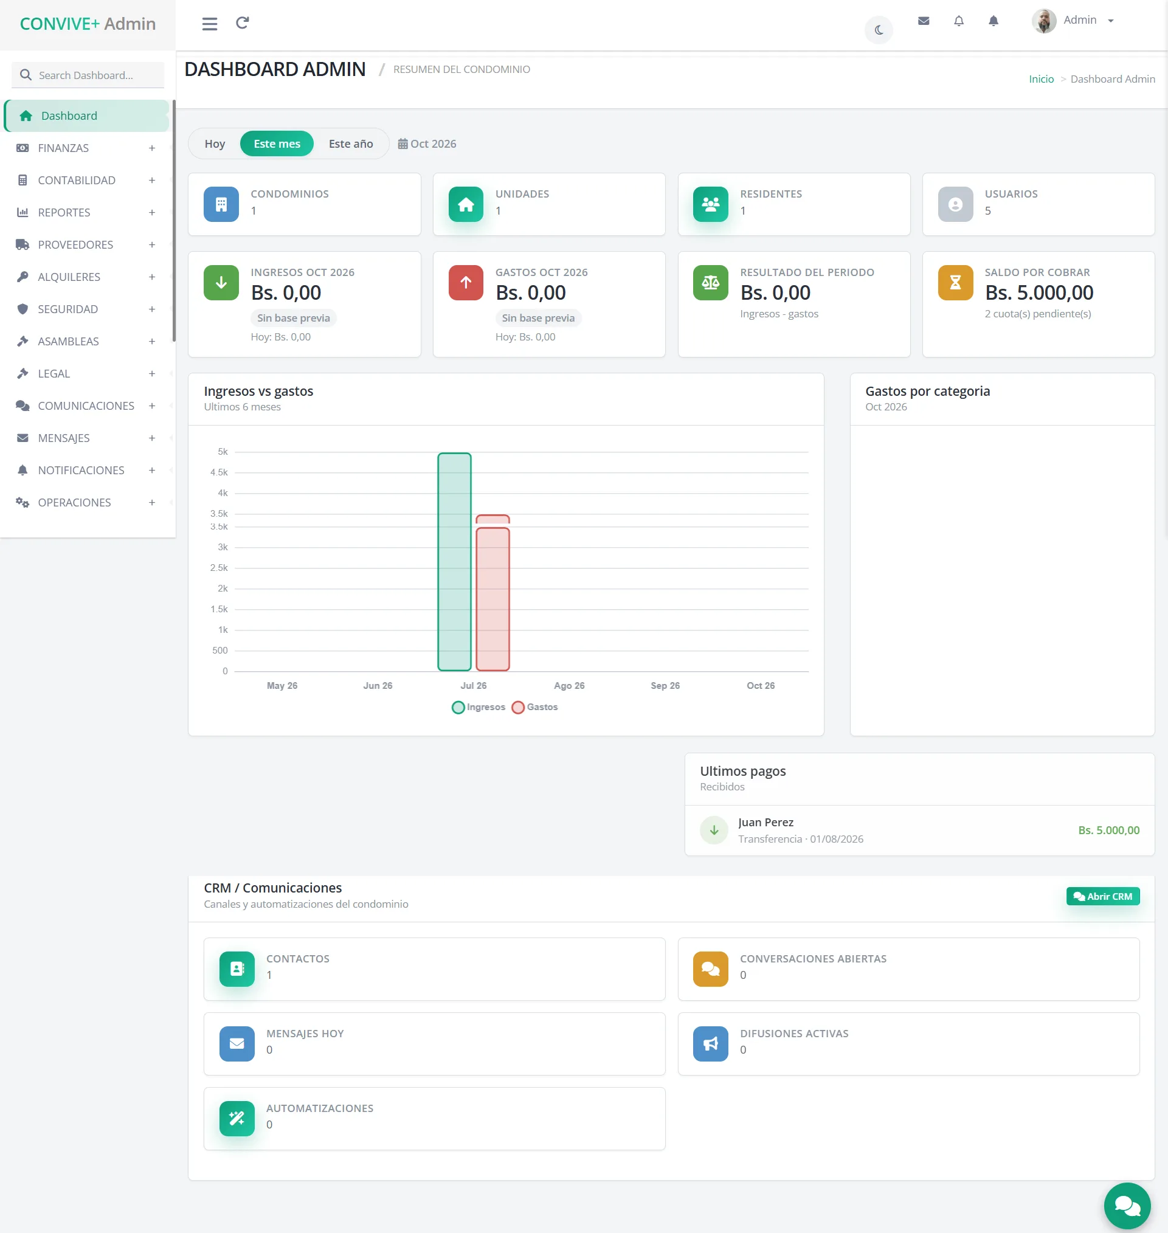The width and height of the screenshot is (1168, 1233).
Task: Open the Dashboard sidebar item
Action: pos(86,116)
